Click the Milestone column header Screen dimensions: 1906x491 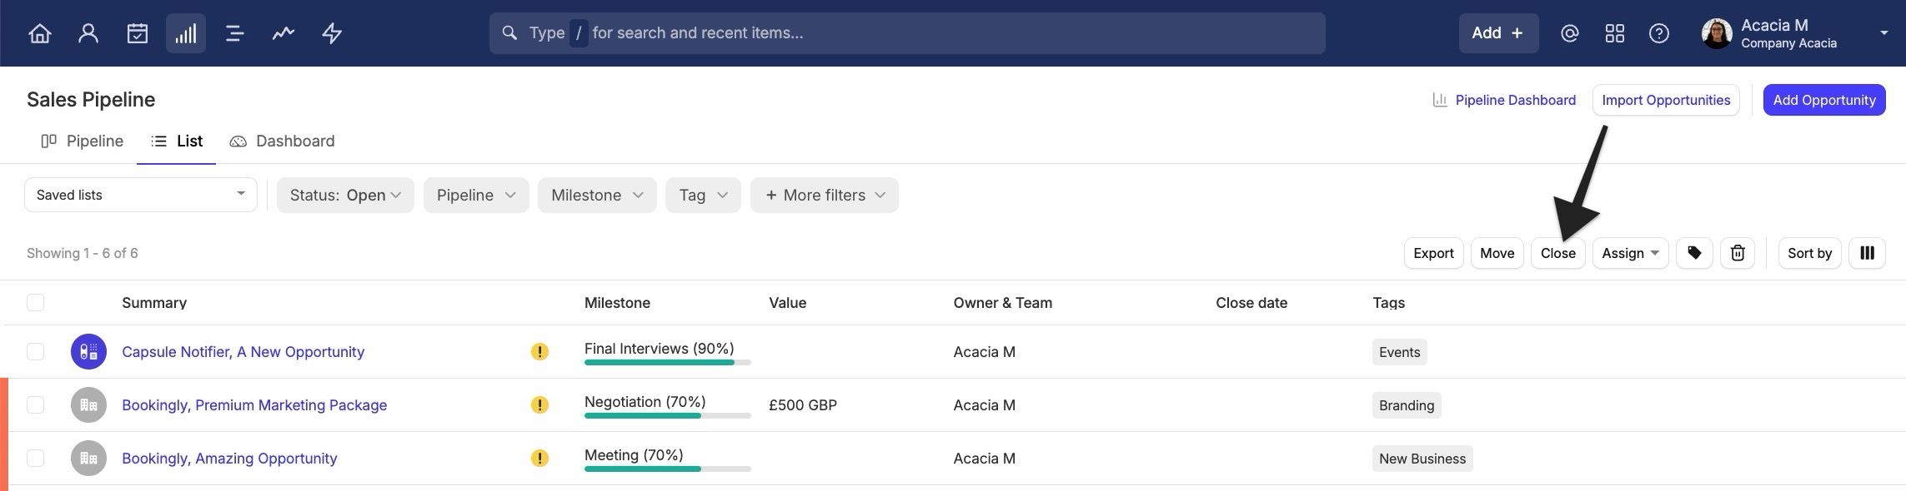[x=617, y=303]
